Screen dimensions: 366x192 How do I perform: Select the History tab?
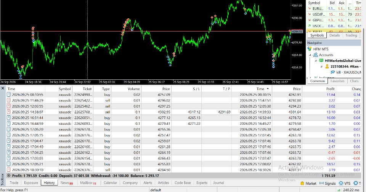[49, 183]
